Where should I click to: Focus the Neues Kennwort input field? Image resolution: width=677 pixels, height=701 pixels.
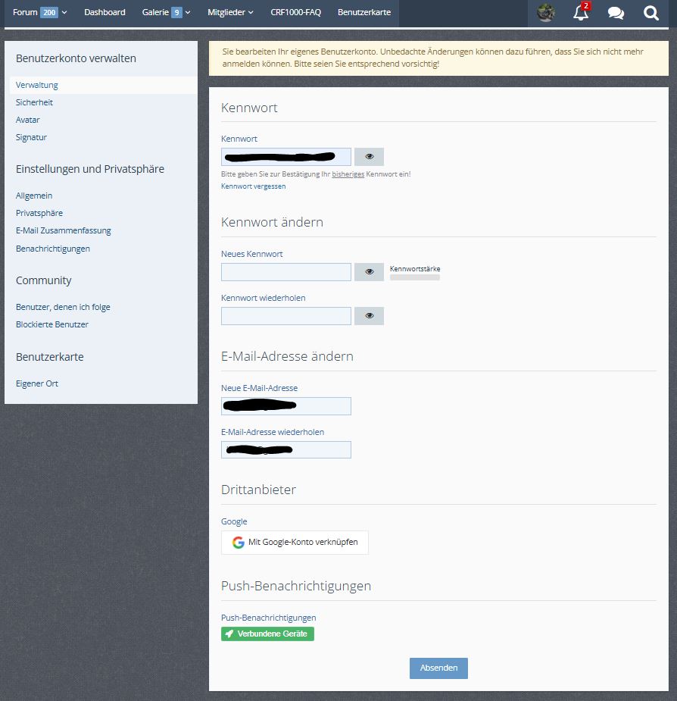click(285, 272)
